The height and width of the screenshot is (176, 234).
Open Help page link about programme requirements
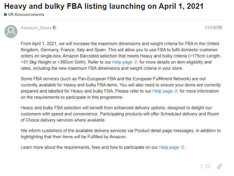point(162,91)
